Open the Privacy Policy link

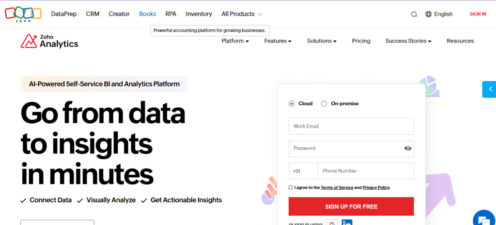tap(376, 187)
